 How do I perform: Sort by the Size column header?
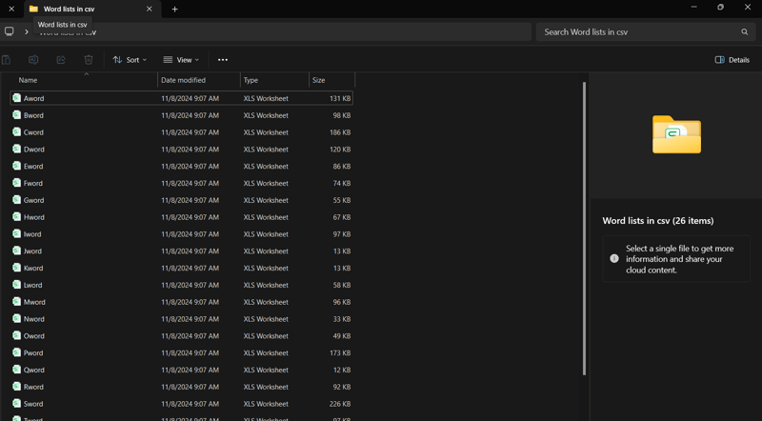(319, 80)
